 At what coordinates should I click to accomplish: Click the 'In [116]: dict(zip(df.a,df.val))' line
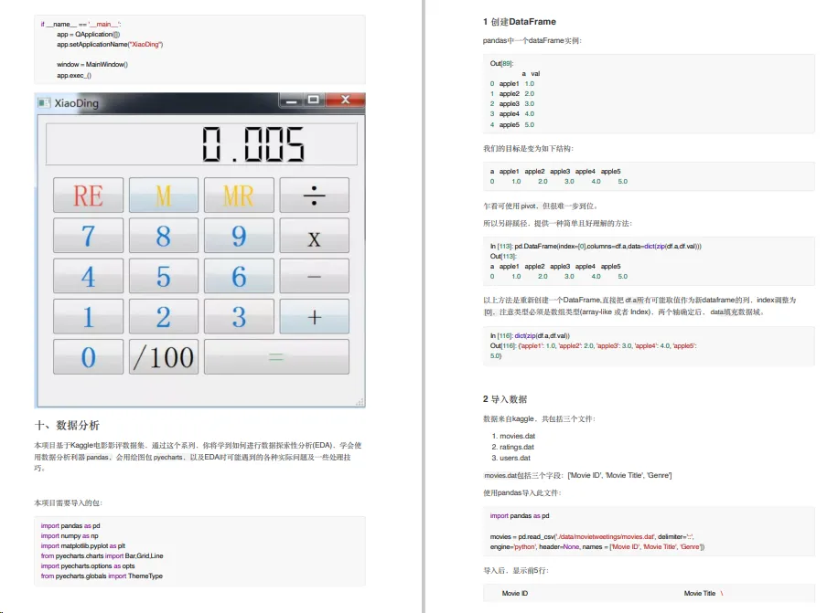pyautogui.click(x=530, y=335)
